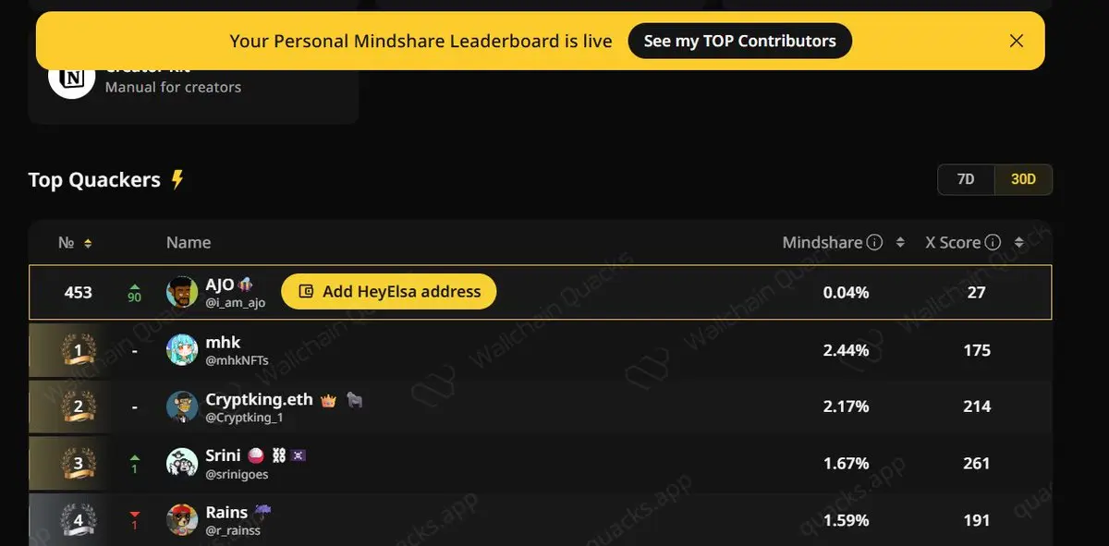
Task: Click the lightning bolt beside Top Quackers
Action: (177, 179)
